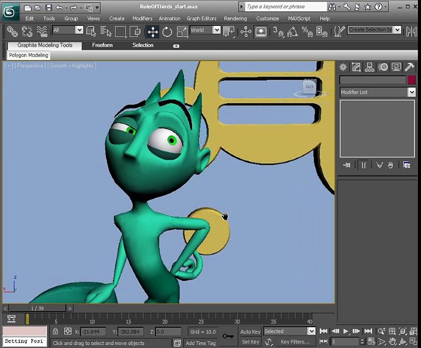
Task: Click the Unlink Selection tool
Action: (27, 31)
